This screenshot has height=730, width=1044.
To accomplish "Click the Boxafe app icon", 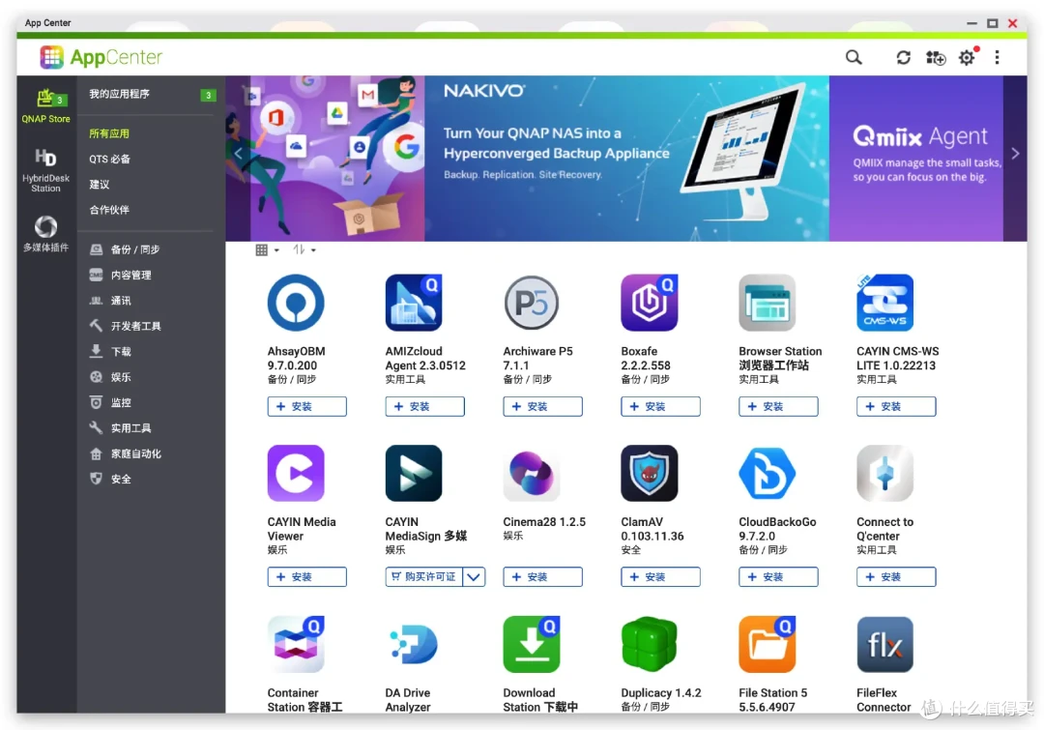I will (x=650, y=303).
